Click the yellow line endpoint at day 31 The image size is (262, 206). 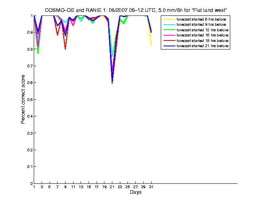151,46
